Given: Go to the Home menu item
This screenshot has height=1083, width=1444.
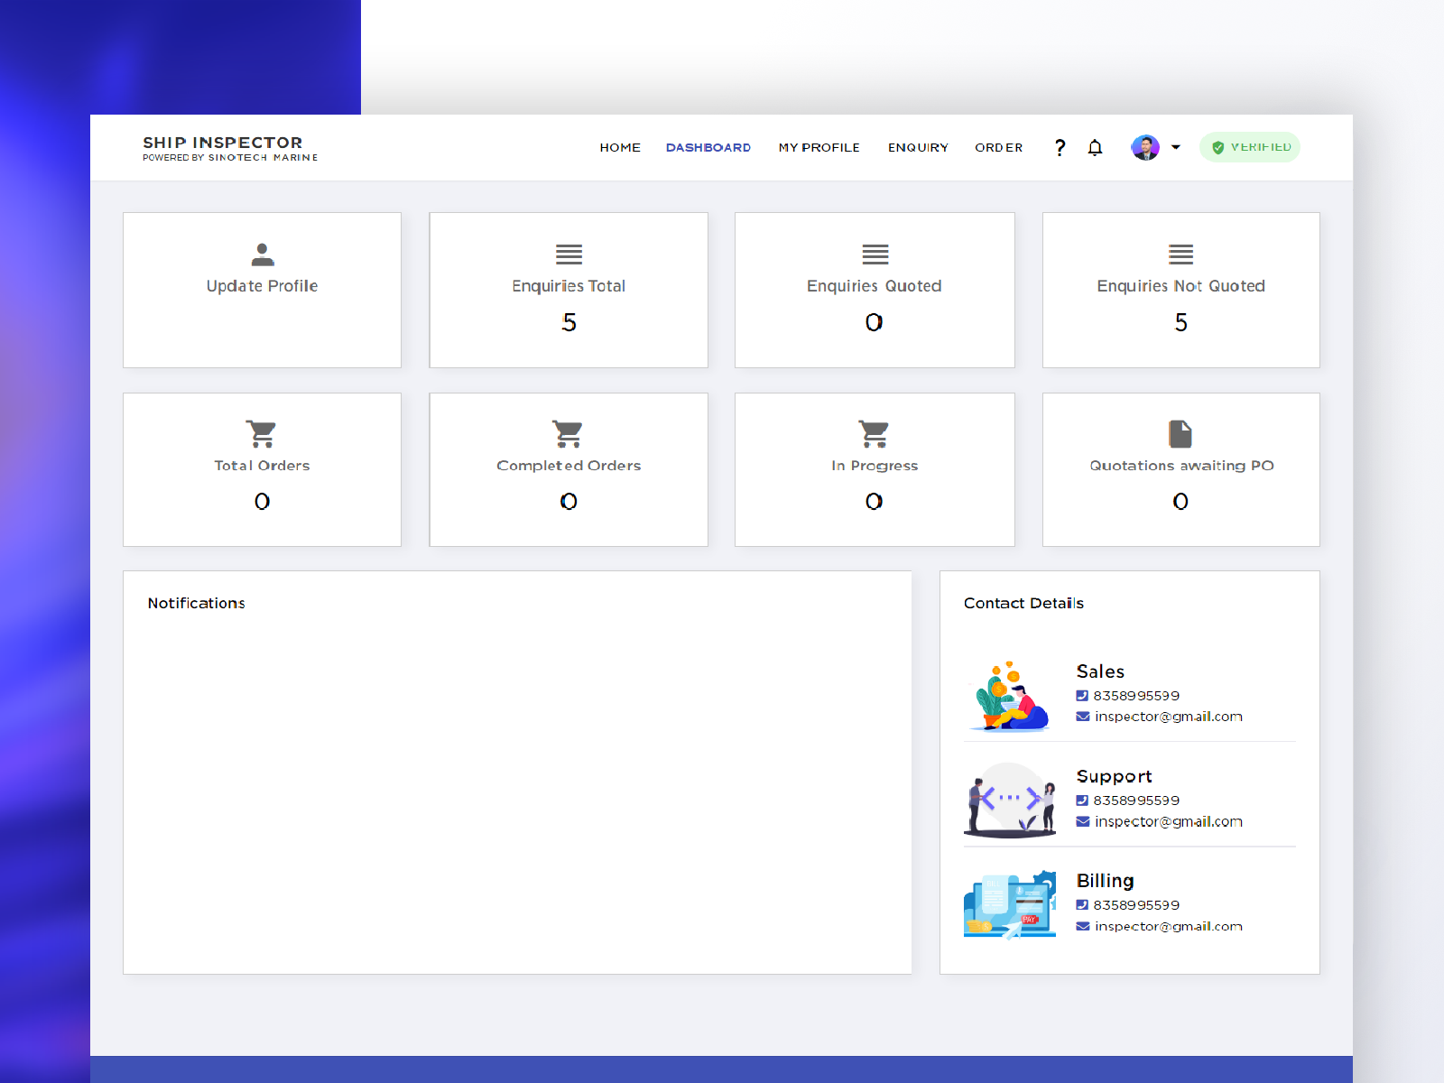Looking at the screenshot, I should [x=620, y=147].
